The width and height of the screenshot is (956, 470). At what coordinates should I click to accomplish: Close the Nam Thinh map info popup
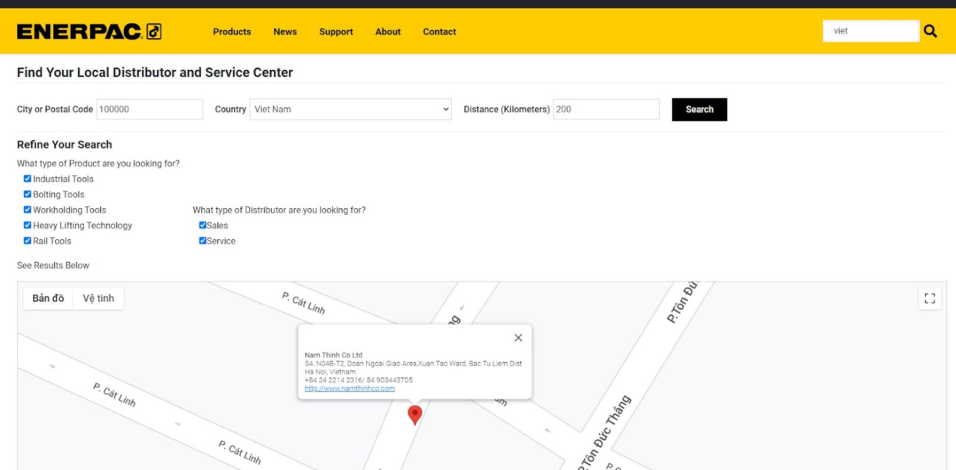(x=518, y=338)
